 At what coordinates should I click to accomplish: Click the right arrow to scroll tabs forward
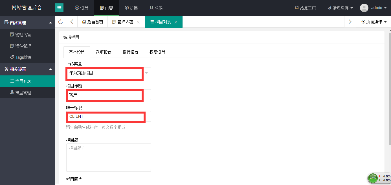pos(350,22)
